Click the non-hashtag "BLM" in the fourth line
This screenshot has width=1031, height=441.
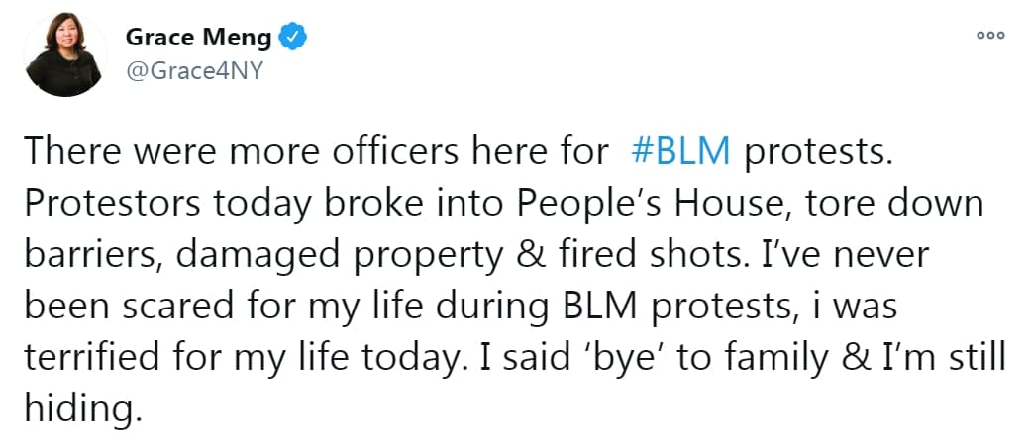(x=597, y=308)
